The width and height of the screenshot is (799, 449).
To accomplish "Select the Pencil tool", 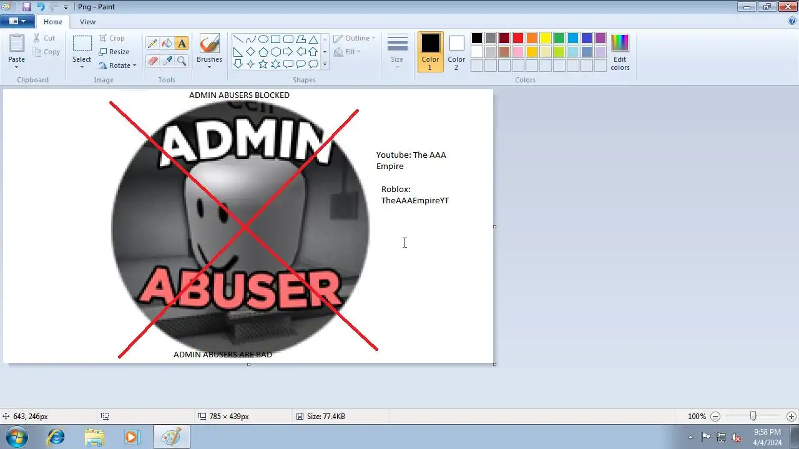I will click(x=152, y=44).
